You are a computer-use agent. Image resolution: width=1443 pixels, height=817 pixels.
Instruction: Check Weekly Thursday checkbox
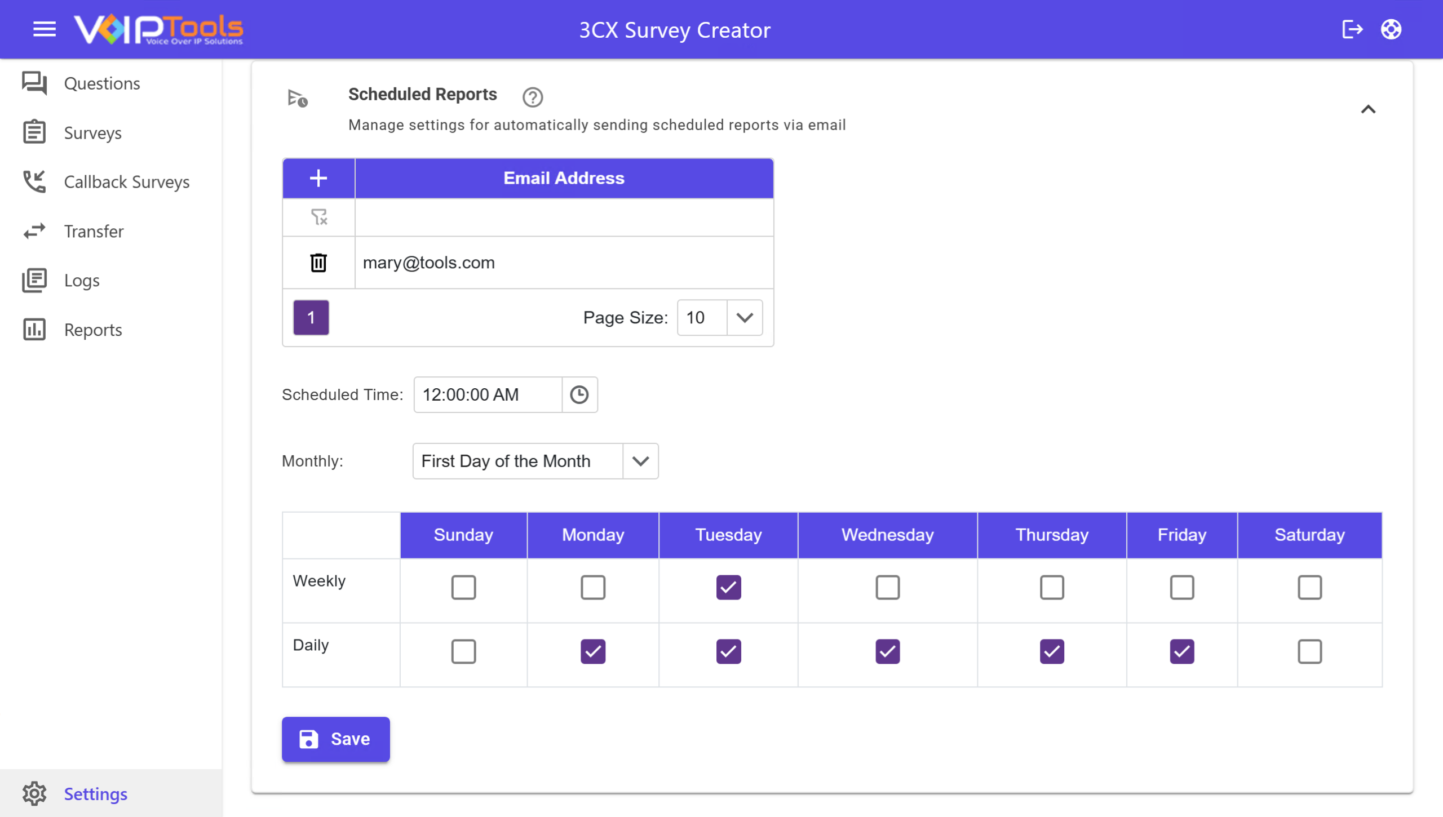click(1052, 588)
